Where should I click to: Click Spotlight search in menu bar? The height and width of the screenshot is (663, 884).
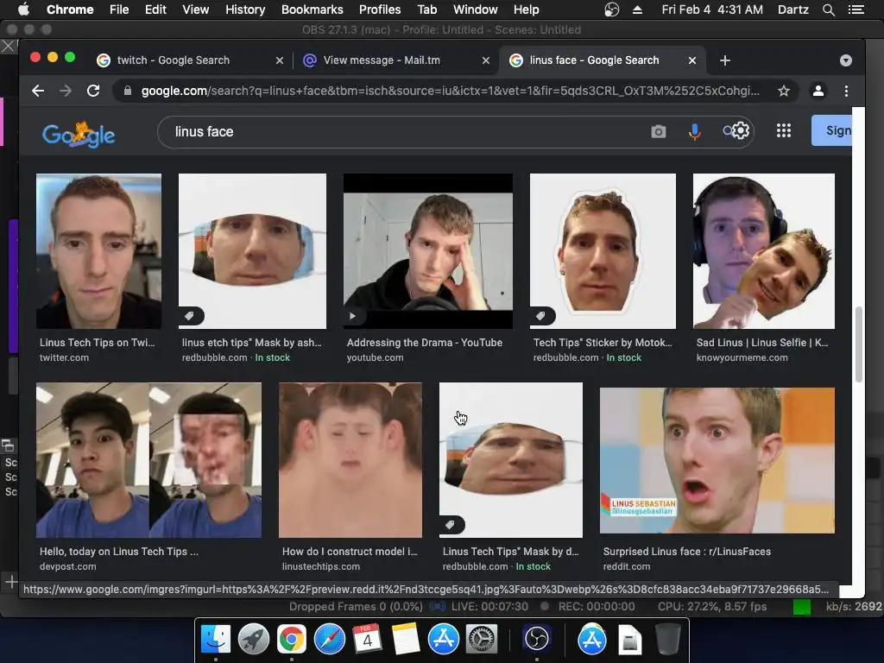pyautogui.click(x=828, y=9)
